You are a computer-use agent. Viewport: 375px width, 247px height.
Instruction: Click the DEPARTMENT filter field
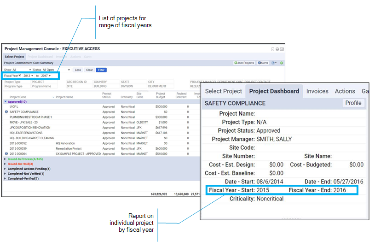(161, 86)
